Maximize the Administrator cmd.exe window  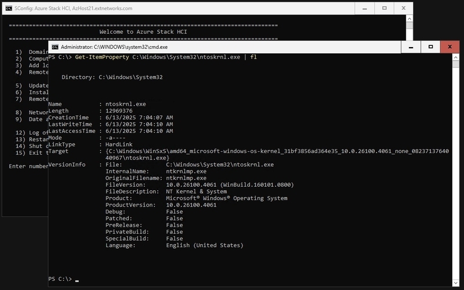point(430,47)
